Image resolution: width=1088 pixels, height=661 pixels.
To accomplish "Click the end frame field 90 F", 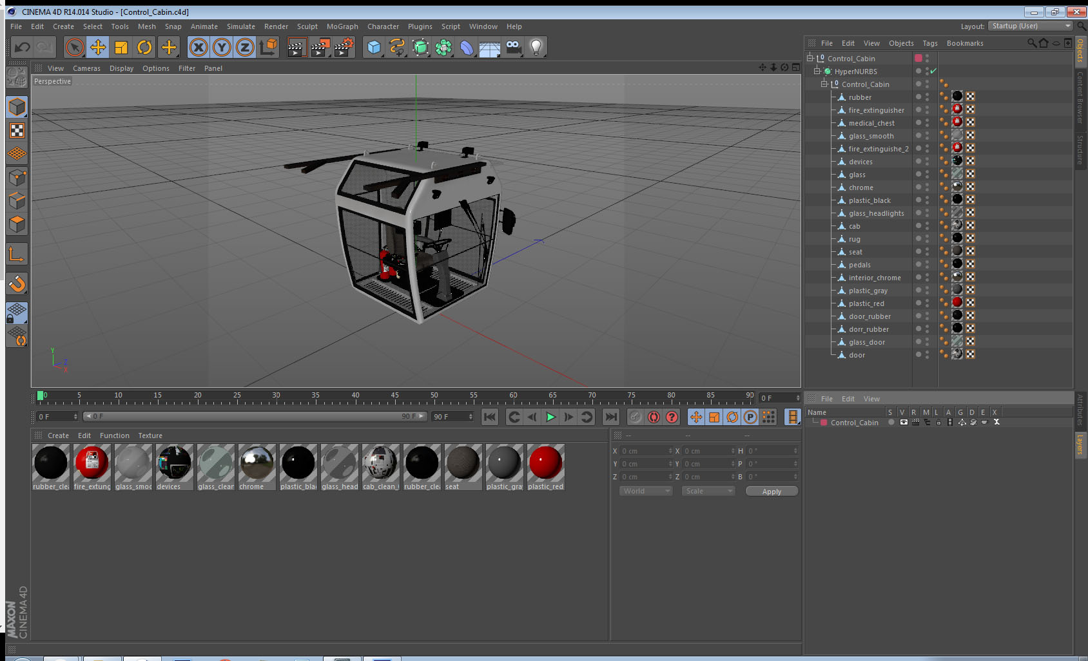I will pos(452,417).
